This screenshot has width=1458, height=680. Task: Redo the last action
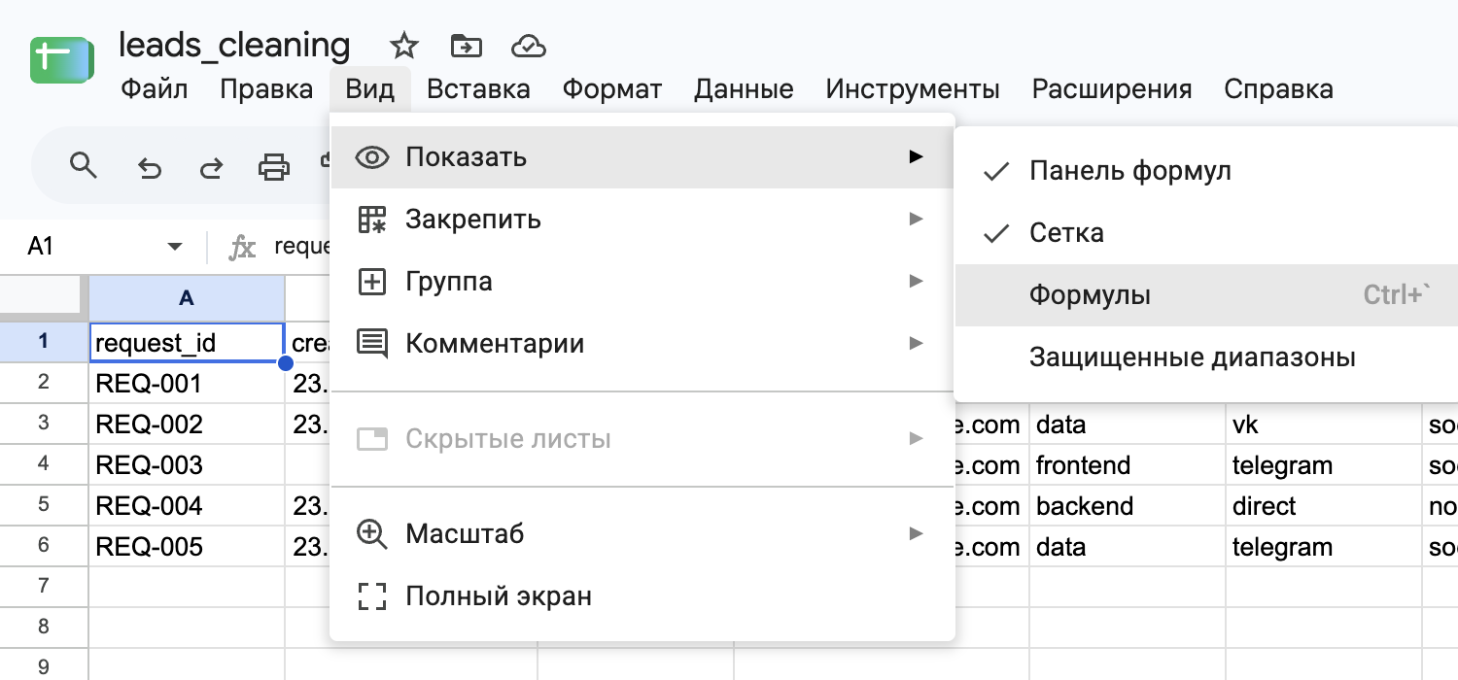coord(211,169)
